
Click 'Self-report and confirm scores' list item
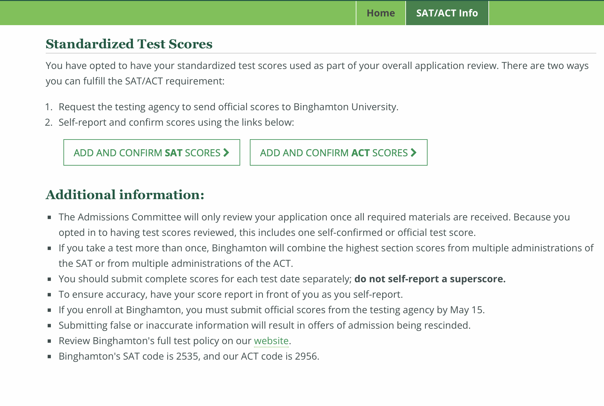point(176,122)
